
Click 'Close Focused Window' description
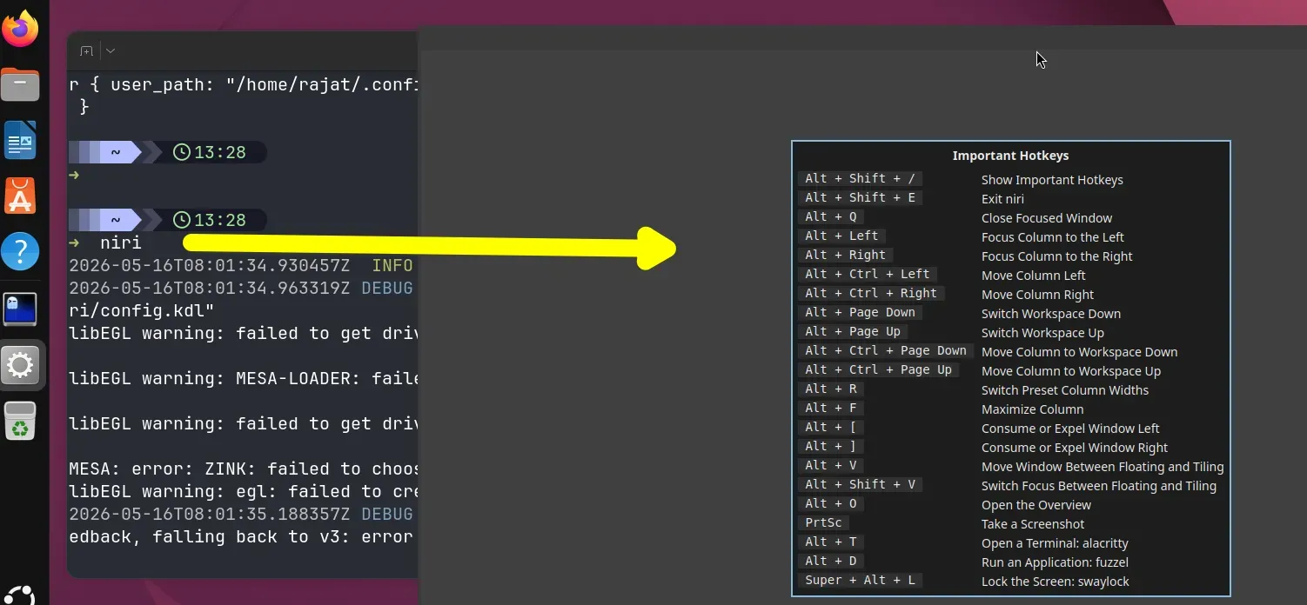1047,218
